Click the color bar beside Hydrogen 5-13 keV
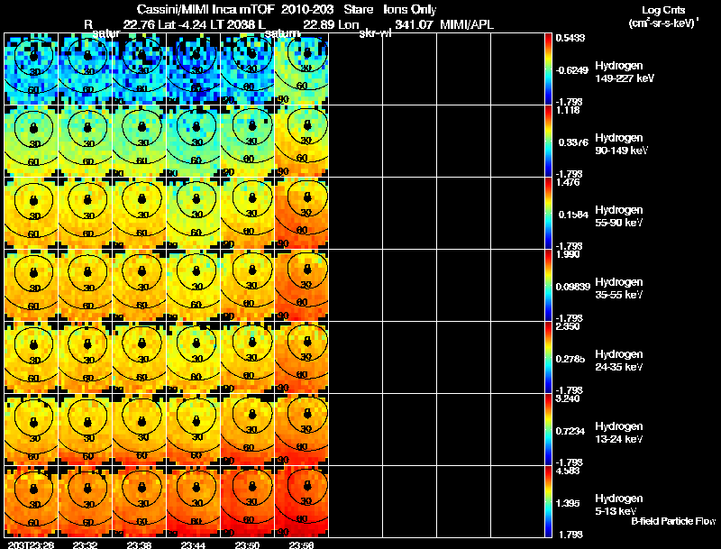 tap(548, 501)
